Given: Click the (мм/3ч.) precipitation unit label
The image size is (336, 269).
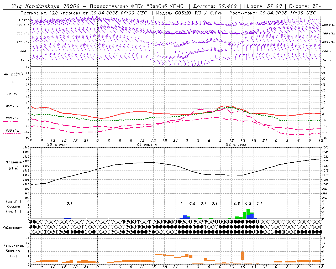Looking at the screenshot, I should tap(14, 201).
